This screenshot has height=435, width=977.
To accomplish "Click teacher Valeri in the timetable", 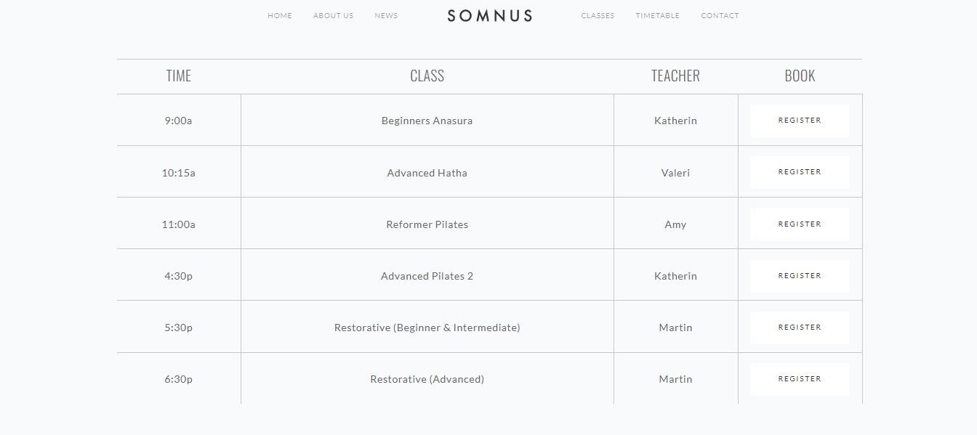I will 675,173.
